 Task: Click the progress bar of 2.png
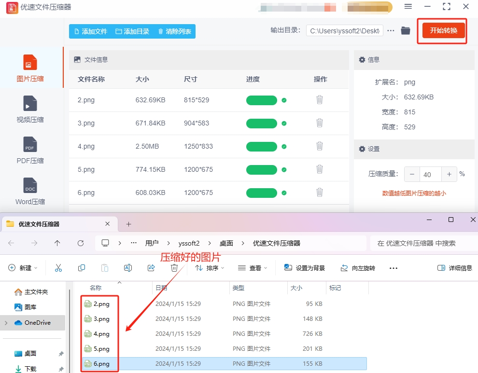pyautogui.click(x=262, y=100)
